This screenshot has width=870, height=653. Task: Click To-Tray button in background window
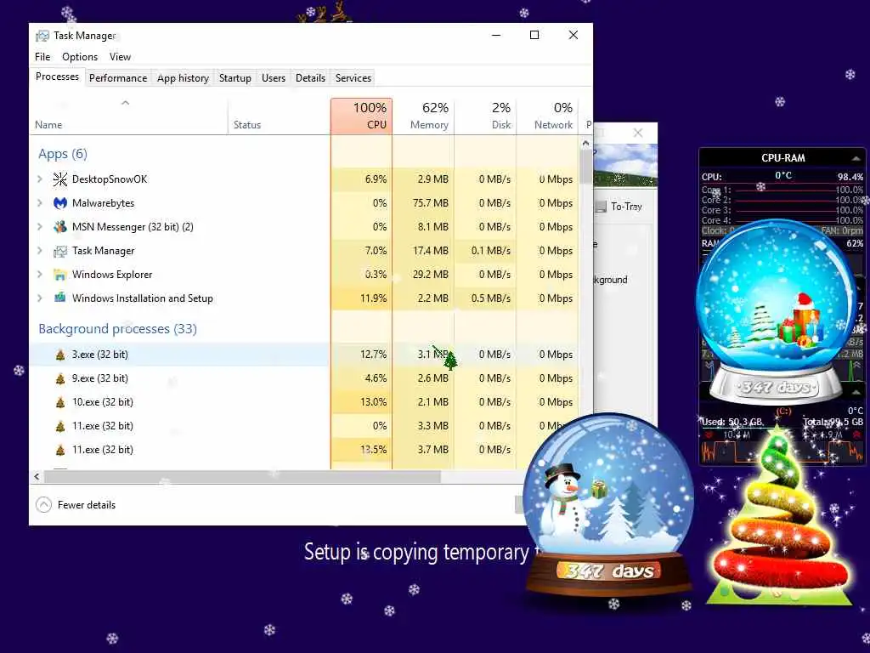coord(619,207)
